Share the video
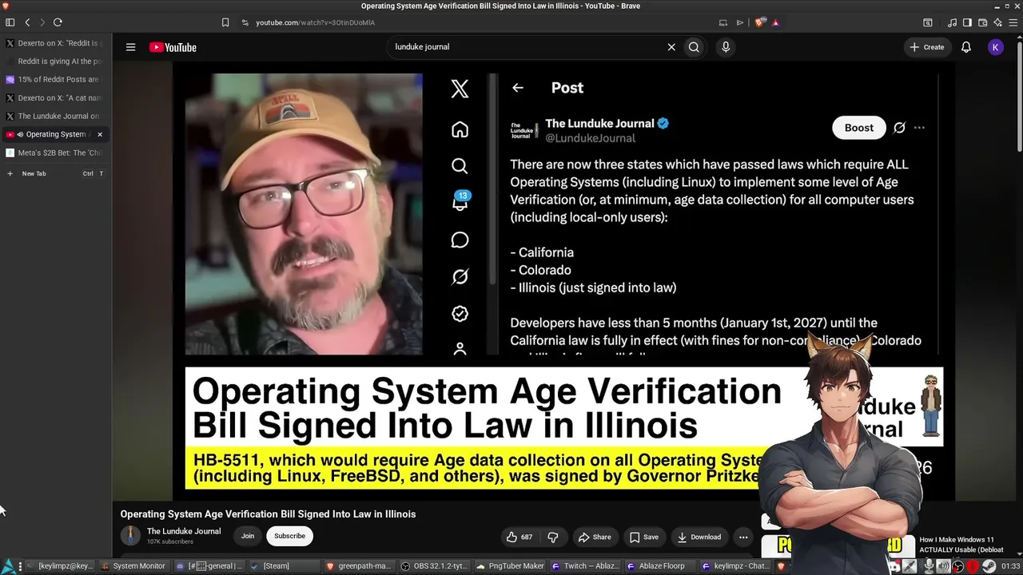This screenshot has height=575, width=1023. point(595,537)
